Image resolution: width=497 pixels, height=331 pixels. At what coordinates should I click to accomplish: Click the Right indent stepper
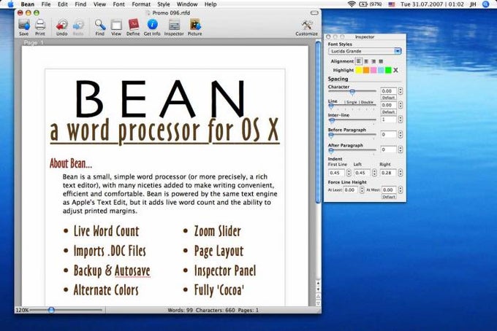tap(401, 173)
